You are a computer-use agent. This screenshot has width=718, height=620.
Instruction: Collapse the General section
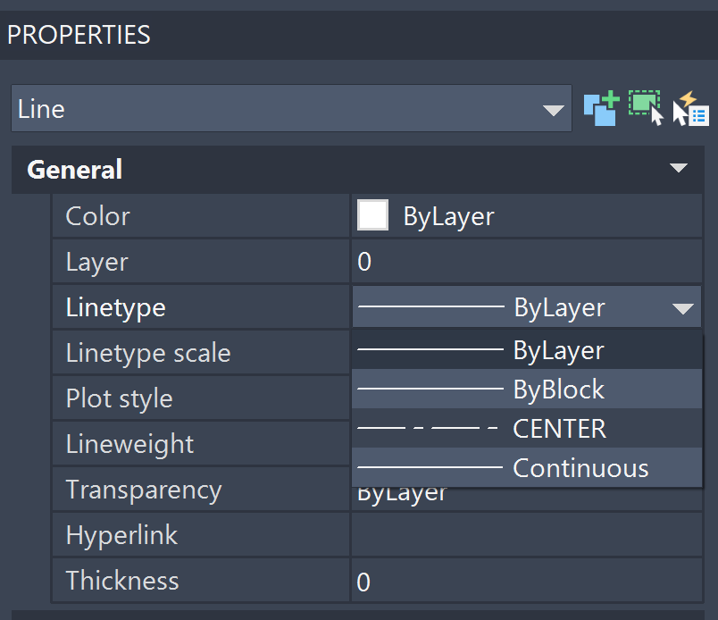678,168
